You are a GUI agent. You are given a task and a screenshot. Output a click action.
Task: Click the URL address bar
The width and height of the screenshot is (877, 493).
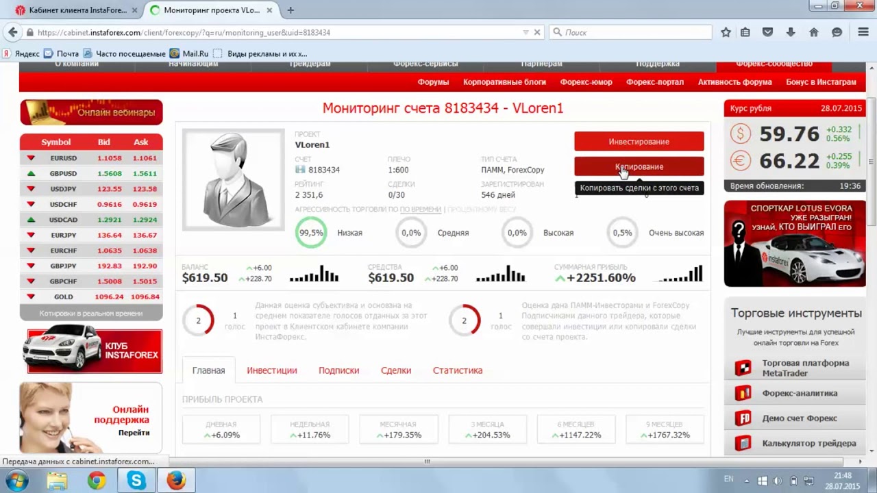point(274,32)
